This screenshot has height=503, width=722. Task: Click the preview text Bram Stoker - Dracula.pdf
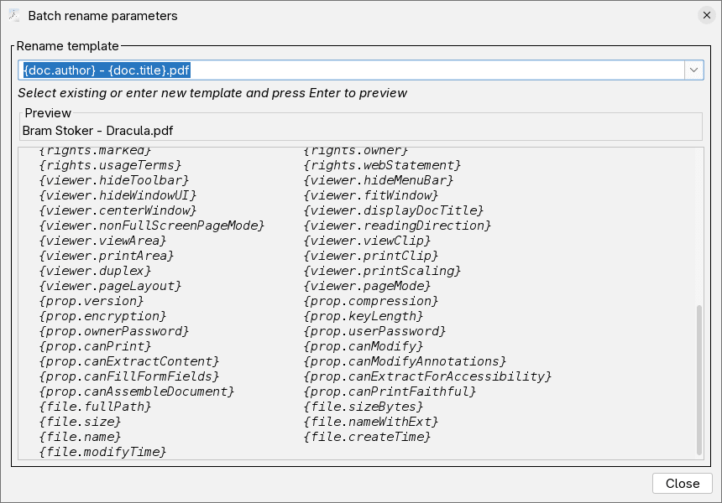(x=96, y=131)
